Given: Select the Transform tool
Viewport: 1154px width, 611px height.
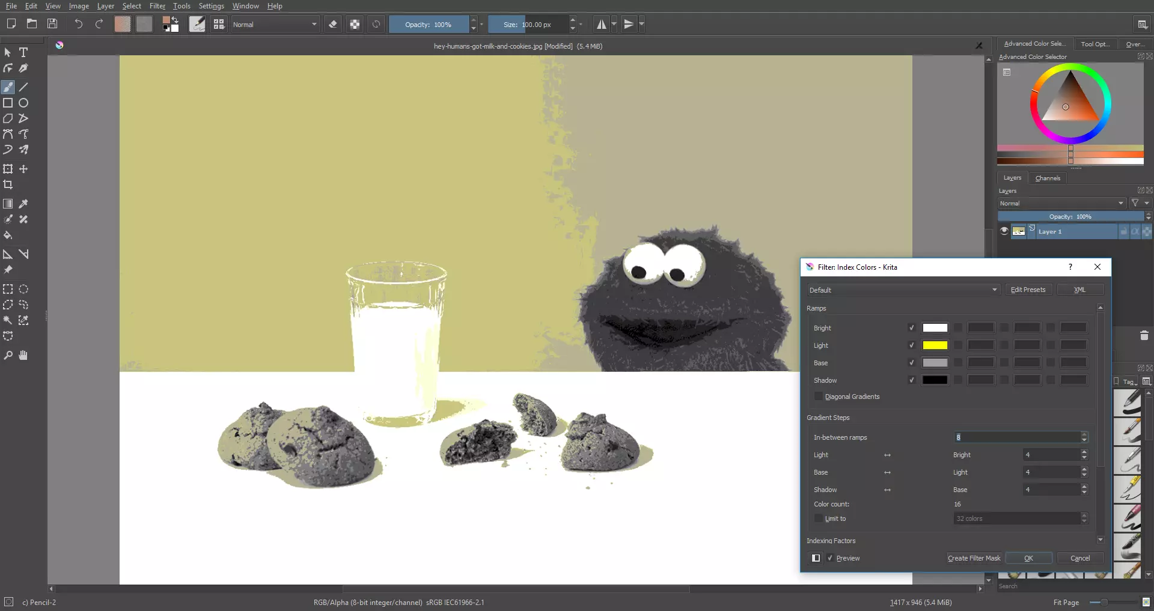Looking at the screenshot, I should point(8,169).
